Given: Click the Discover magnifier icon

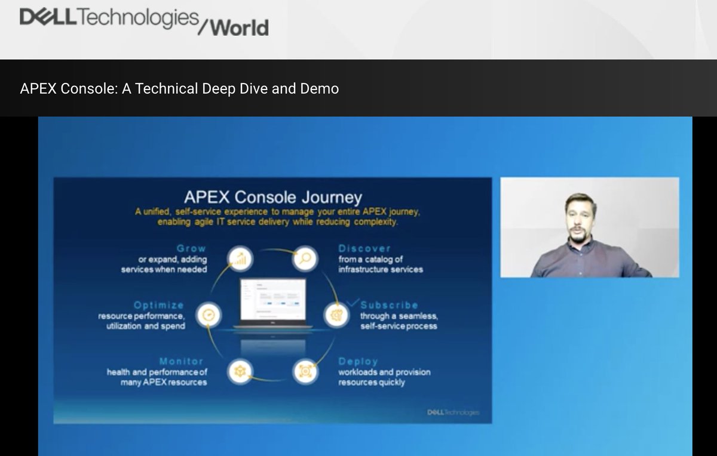Looking at the screenshot, I should tap(305, 258).
